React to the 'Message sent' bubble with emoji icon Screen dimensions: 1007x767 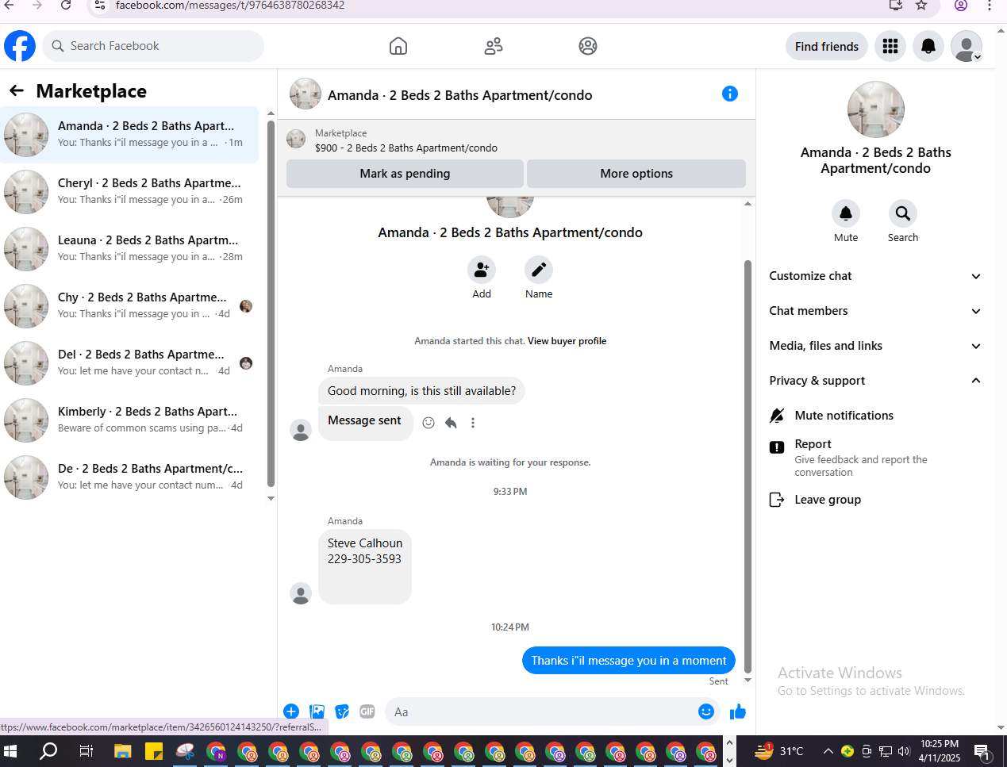coord(429,423)
